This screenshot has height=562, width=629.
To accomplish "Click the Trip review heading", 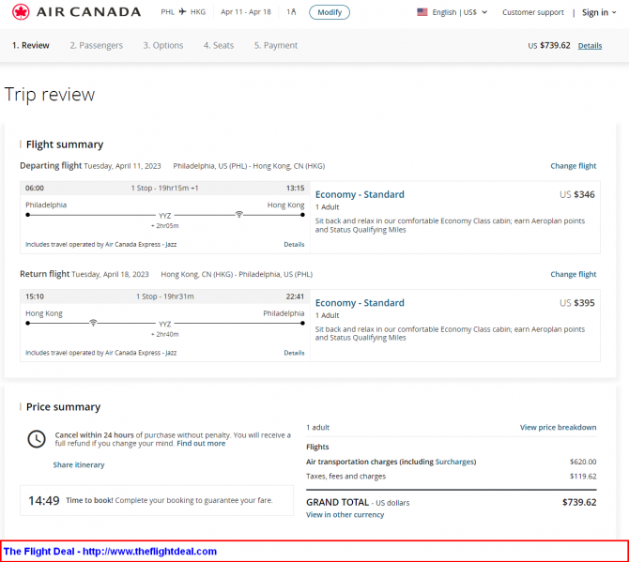I will tap(50, 95).
